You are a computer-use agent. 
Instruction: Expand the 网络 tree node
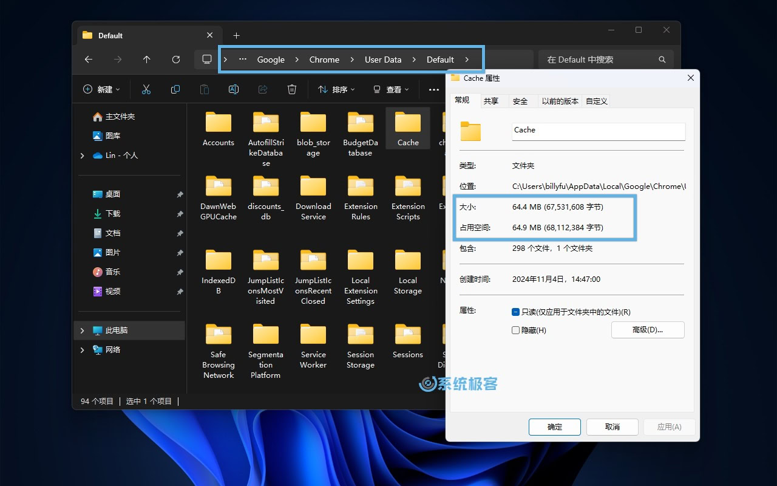tap(83, 350)
